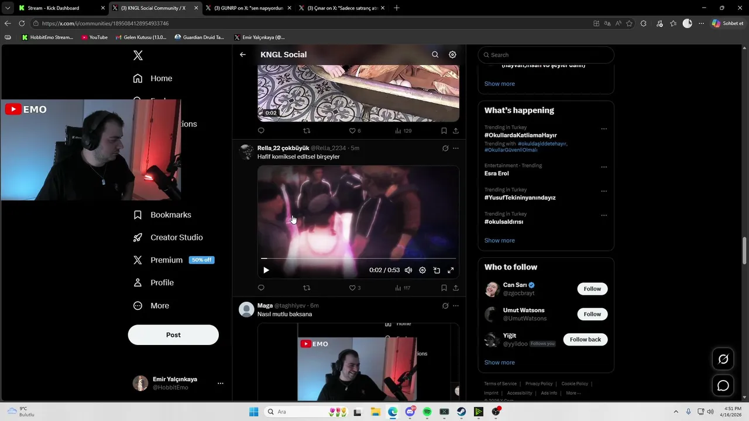The height and width of the screenshot is (421, 749).
Task: Open options for Esra Erol trend
Action: (604, 167)
